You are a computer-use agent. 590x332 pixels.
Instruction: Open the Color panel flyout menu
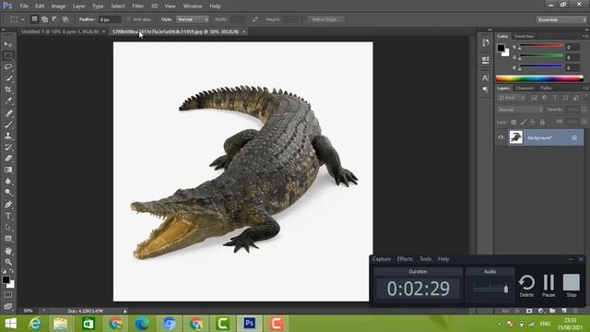pyautogui.click(x=585, y=36)
